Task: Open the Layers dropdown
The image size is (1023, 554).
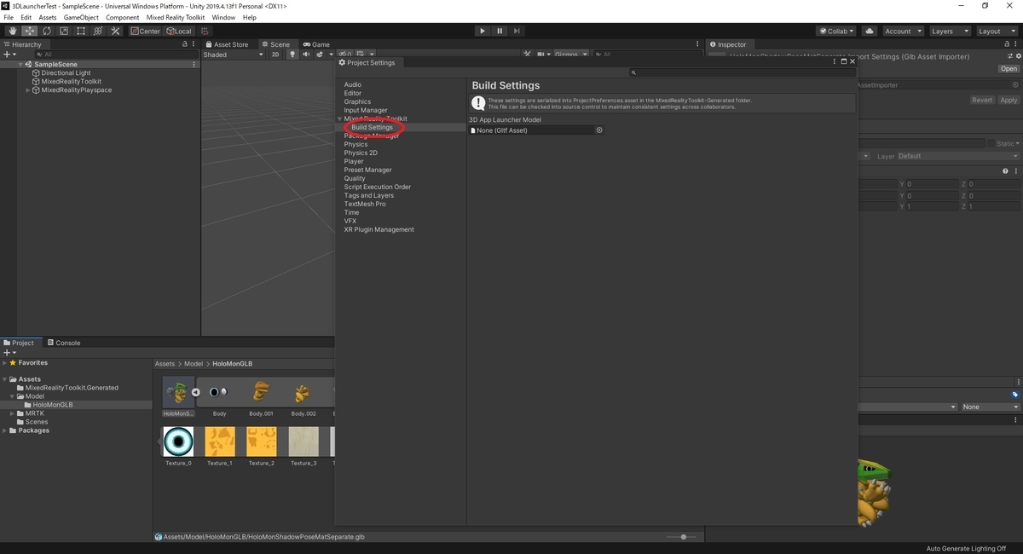Action: pos(949,31)
